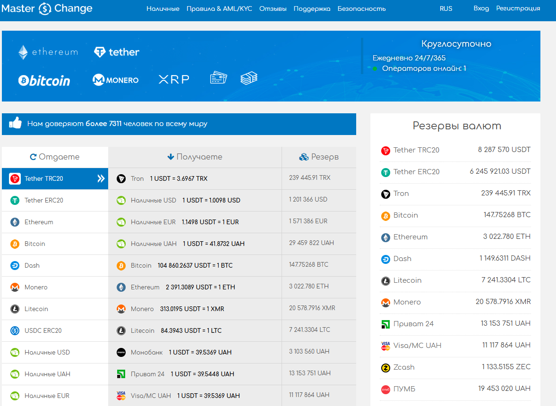Click the Dash icon in give list
556x406 pixels.
click(x=15, y=265)
